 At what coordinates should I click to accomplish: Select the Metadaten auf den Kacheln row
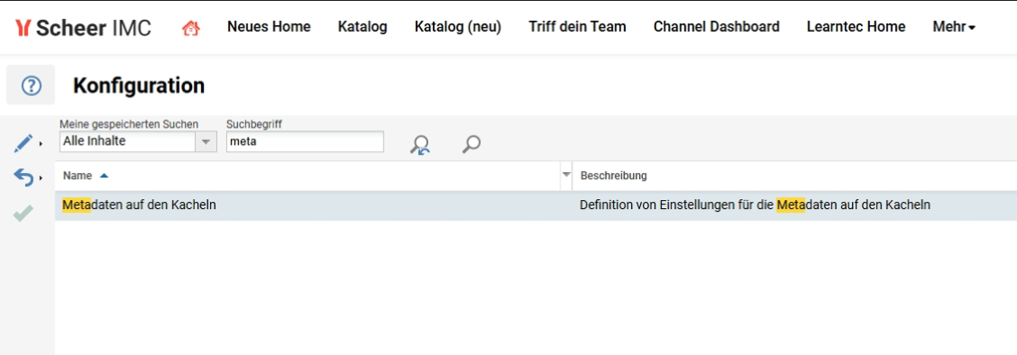click(536, 205)
